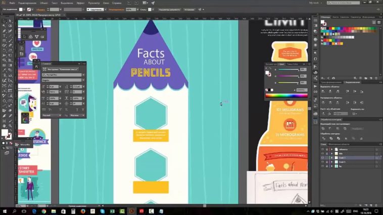Viewport: 383px width, 215px height.
Task: Expand the reference layer contents
Action: 332,149
